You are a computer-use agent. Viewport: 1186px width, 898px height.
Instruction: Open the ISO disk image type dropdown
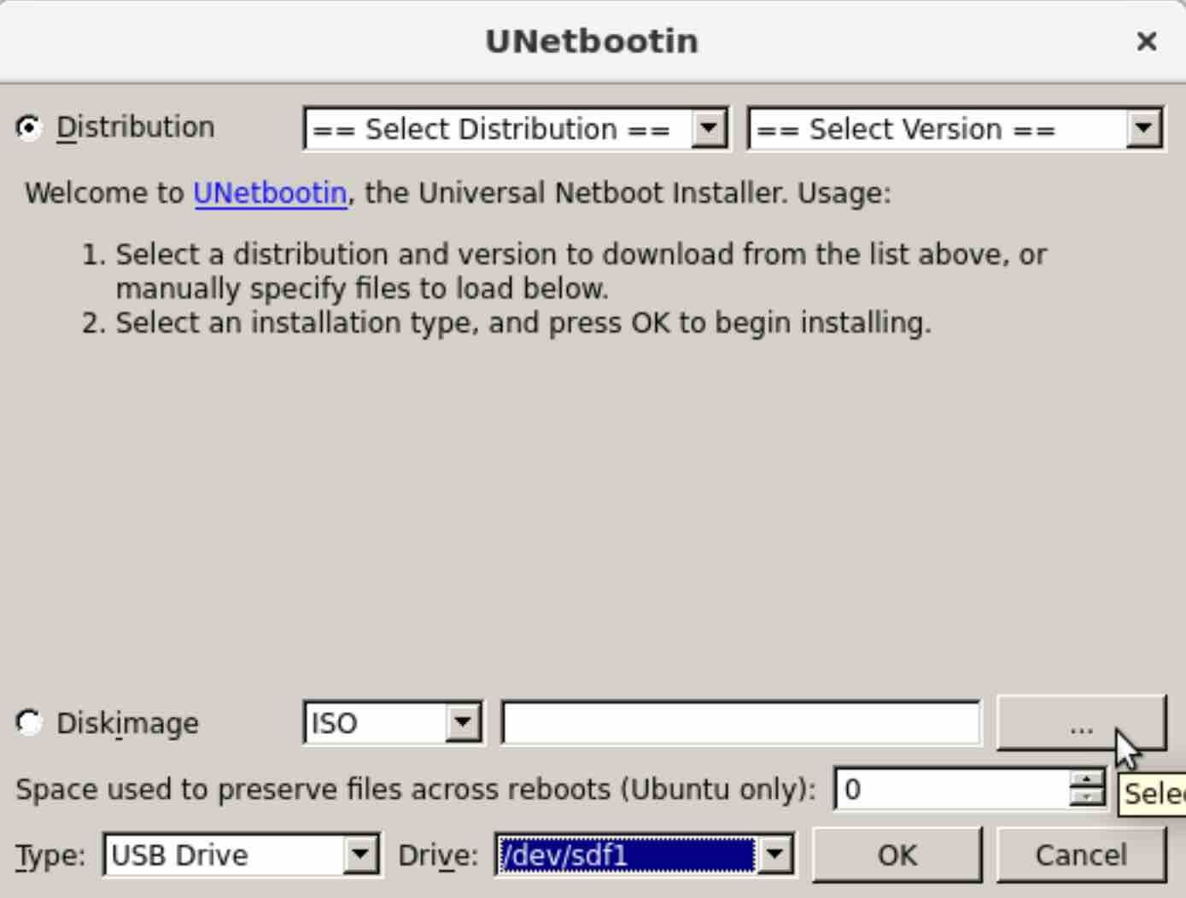(x=393, y=723)
